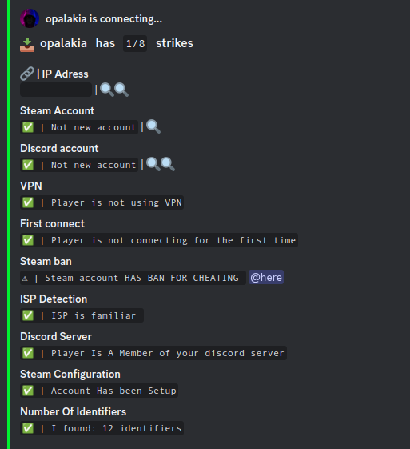This screenshot has width=410, height=449.
Task: Click the opalakia user avatar
Action: (x=30, y=18)
